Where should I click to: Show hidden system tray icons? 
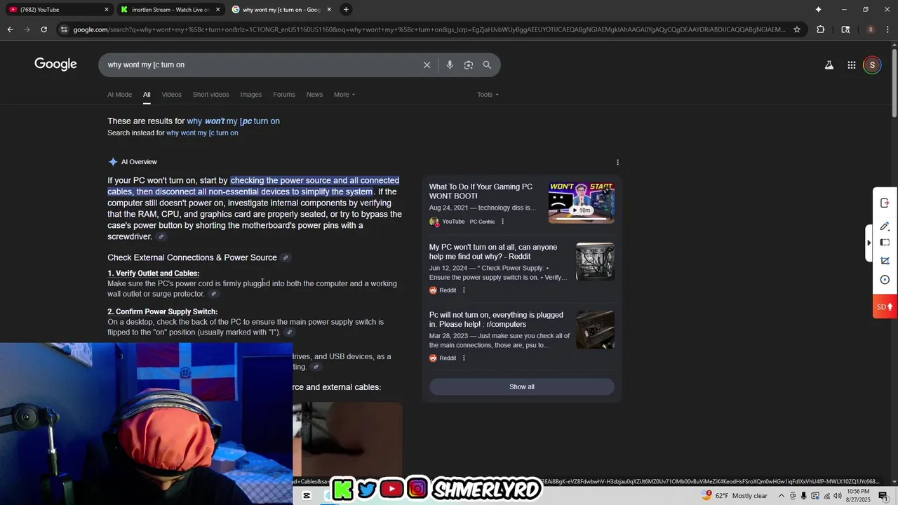781,496
